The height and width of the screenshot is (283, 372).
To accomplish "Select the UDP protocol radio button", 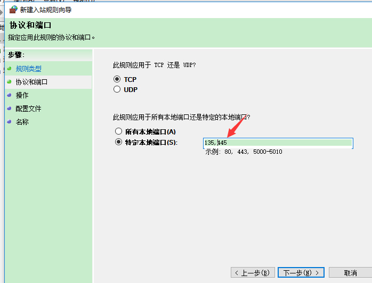I will coord(117,90).
